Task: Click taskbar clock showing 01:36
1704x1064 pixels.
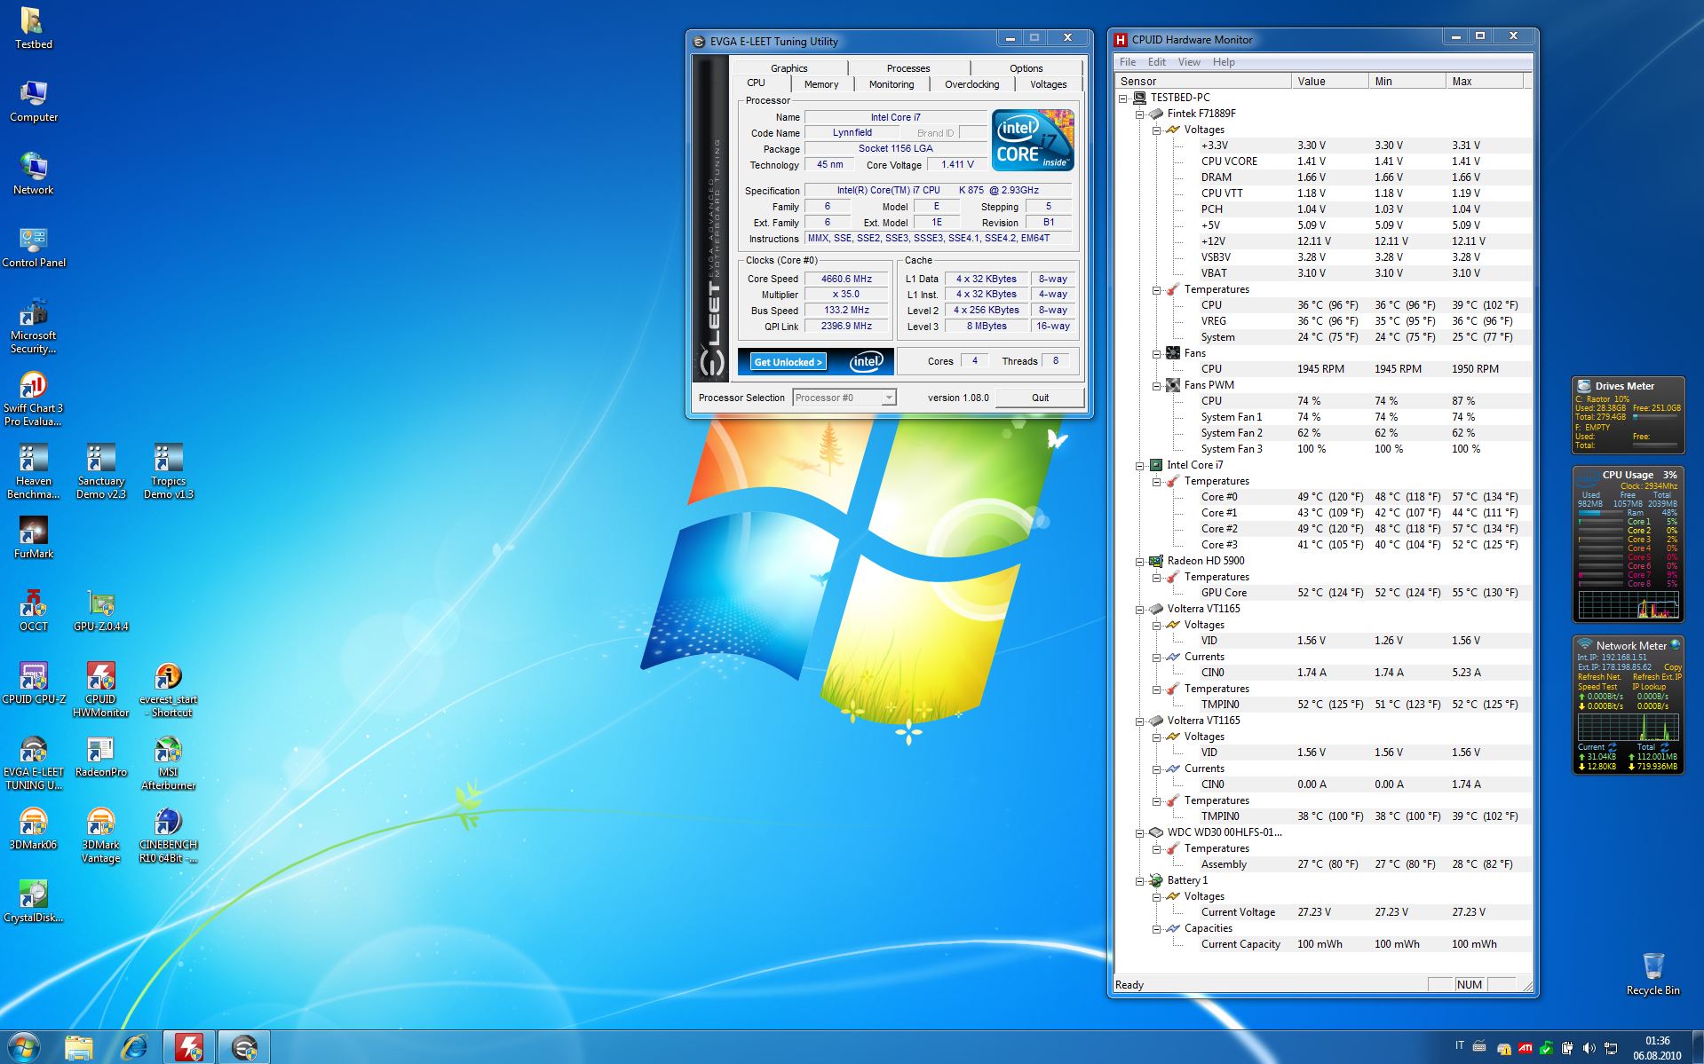Action: [x=1657, y=1048]
